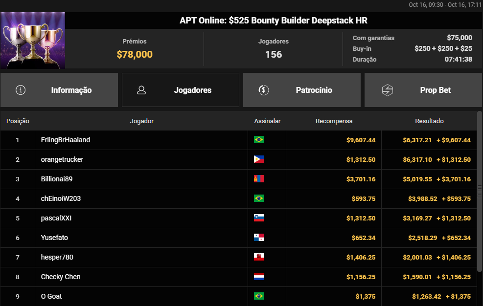483x306 pixels.
Task: Click the person icon on Jogadores tab
Action: coord(141,90)
